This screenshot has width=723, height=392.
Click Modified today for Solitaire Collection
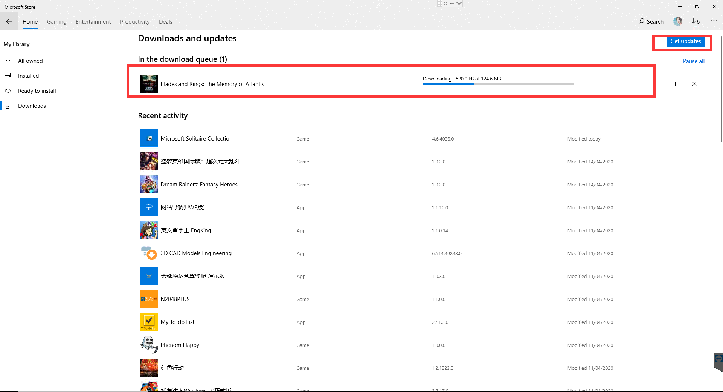coord(584,139)
